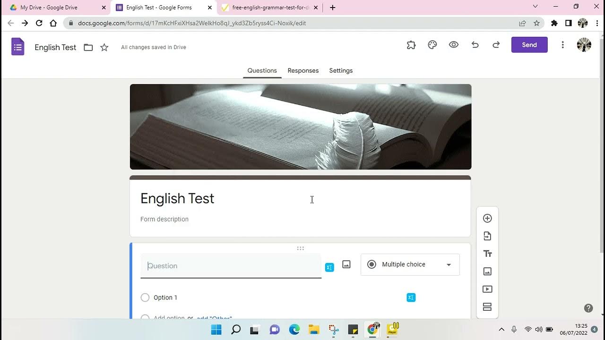Open Windows Start menu
The width and height of the screenshot is (605, 340).
point(216,329)
